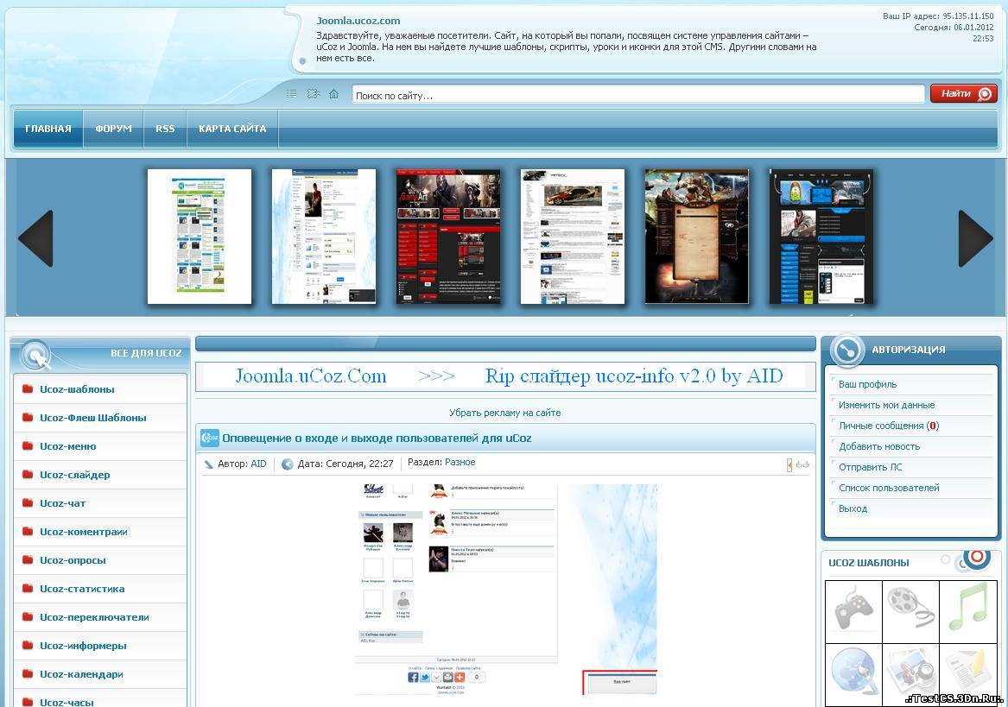Click the red folder icon beside Ucoz-чат

tap(28, 502)
